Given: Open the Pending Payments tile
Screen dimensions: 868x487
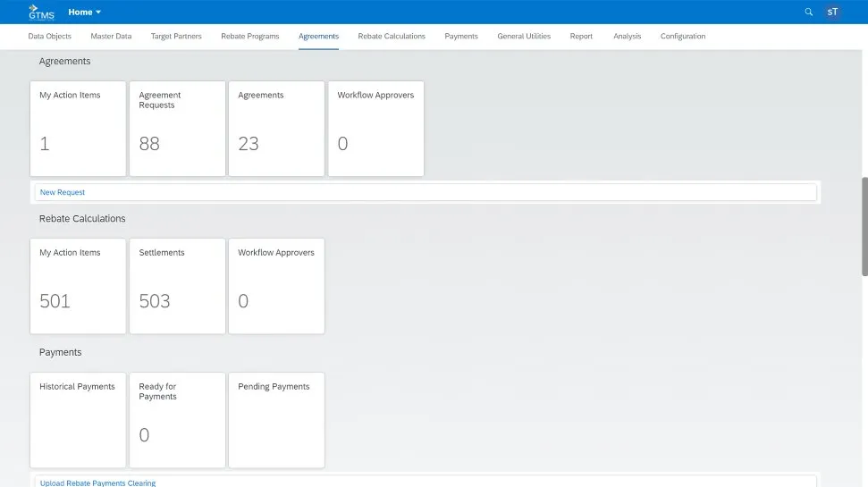Looking at the screenshot, I should (x=276, y=420).
